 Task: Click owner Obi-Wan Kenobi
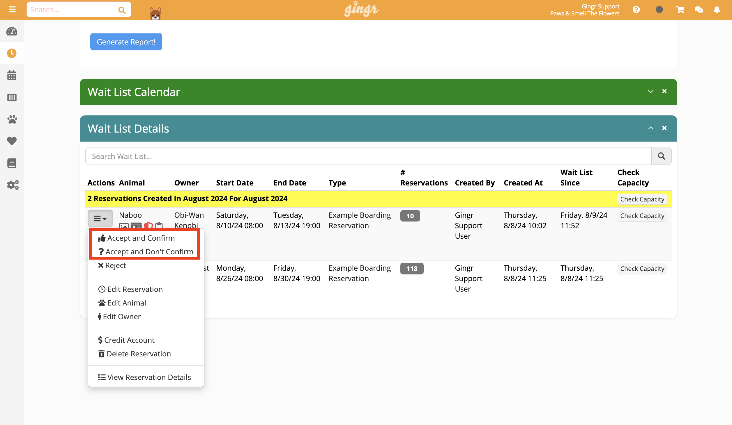point(189,220)
